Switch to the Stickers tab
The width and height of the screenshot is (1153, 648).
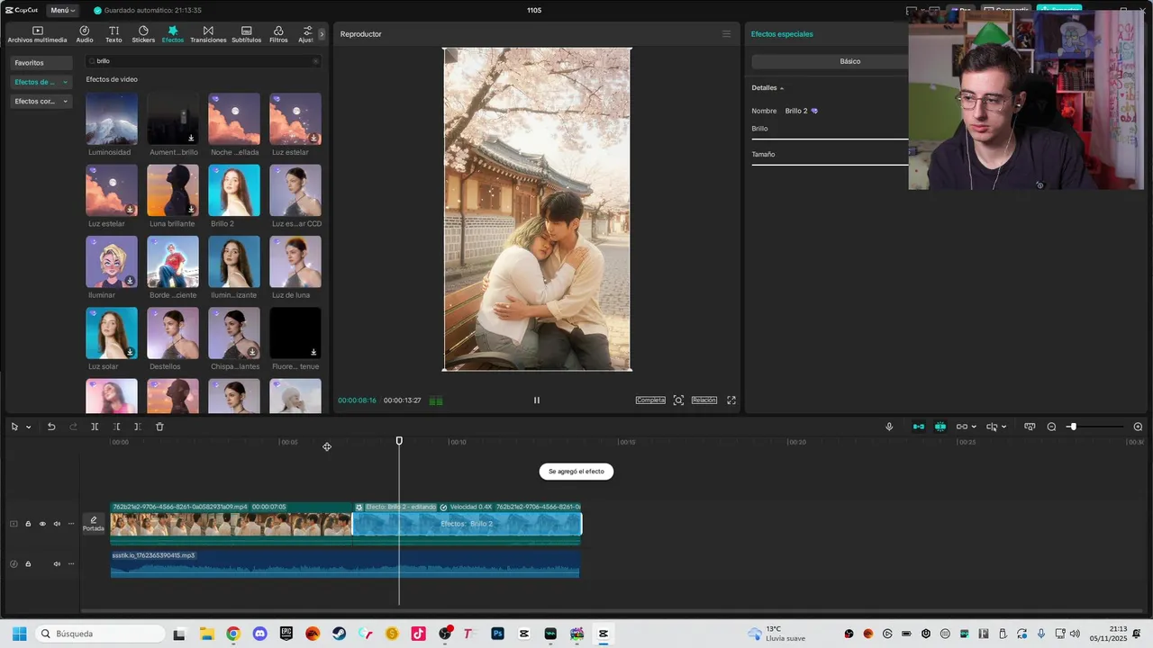tap(143, 34)
